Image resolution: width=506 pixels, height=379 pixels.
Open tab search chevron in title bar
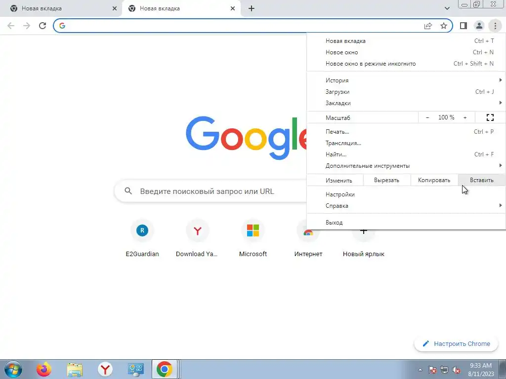point(447,8)
